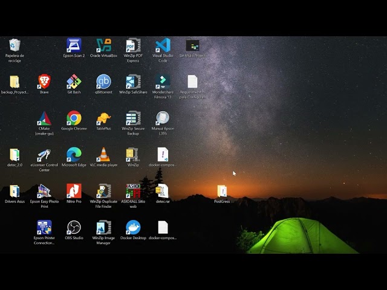Select the Papelera de reciclaje icon
Image resolution: width=387 pixels, height=290 pixels.
pyautogui.click(x=15, y=45)
